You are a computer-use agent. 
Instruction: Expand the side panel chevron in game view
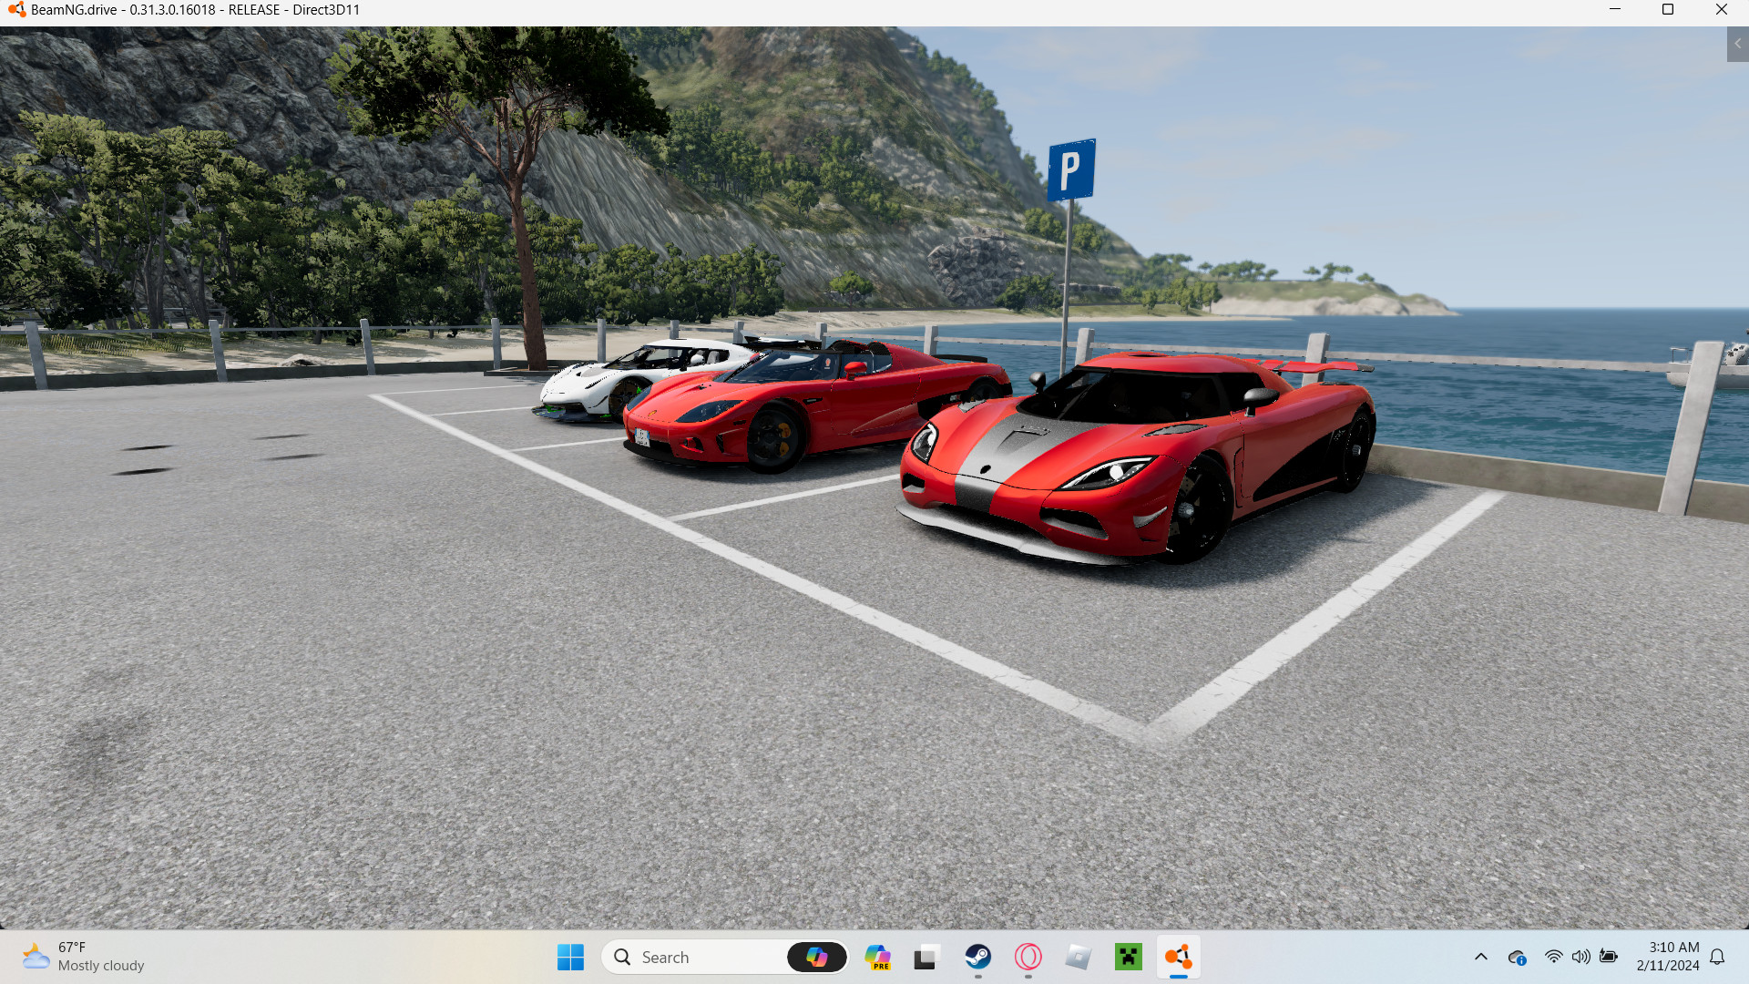(1737, 44)
